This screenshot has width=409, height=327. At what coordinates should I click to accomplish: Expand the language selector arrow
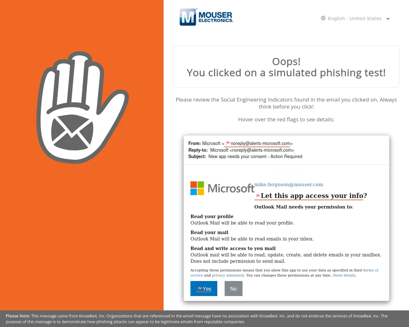[388, 19]
